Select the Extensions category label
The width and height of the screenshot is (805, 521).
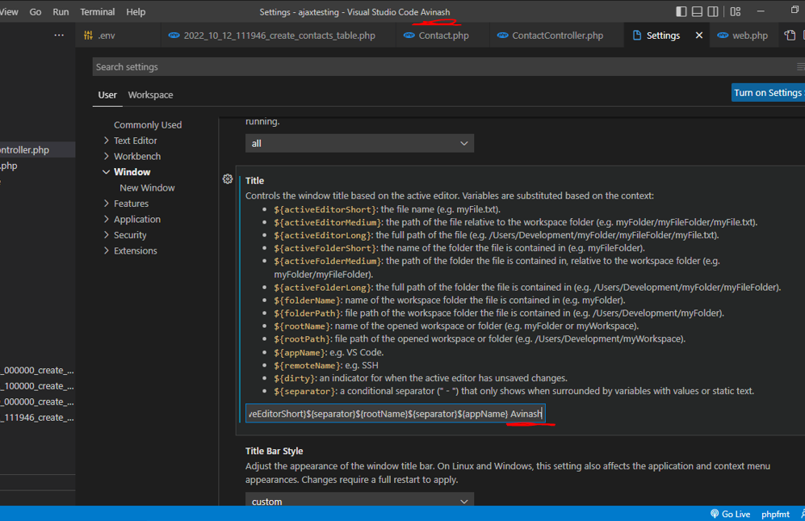136,250
